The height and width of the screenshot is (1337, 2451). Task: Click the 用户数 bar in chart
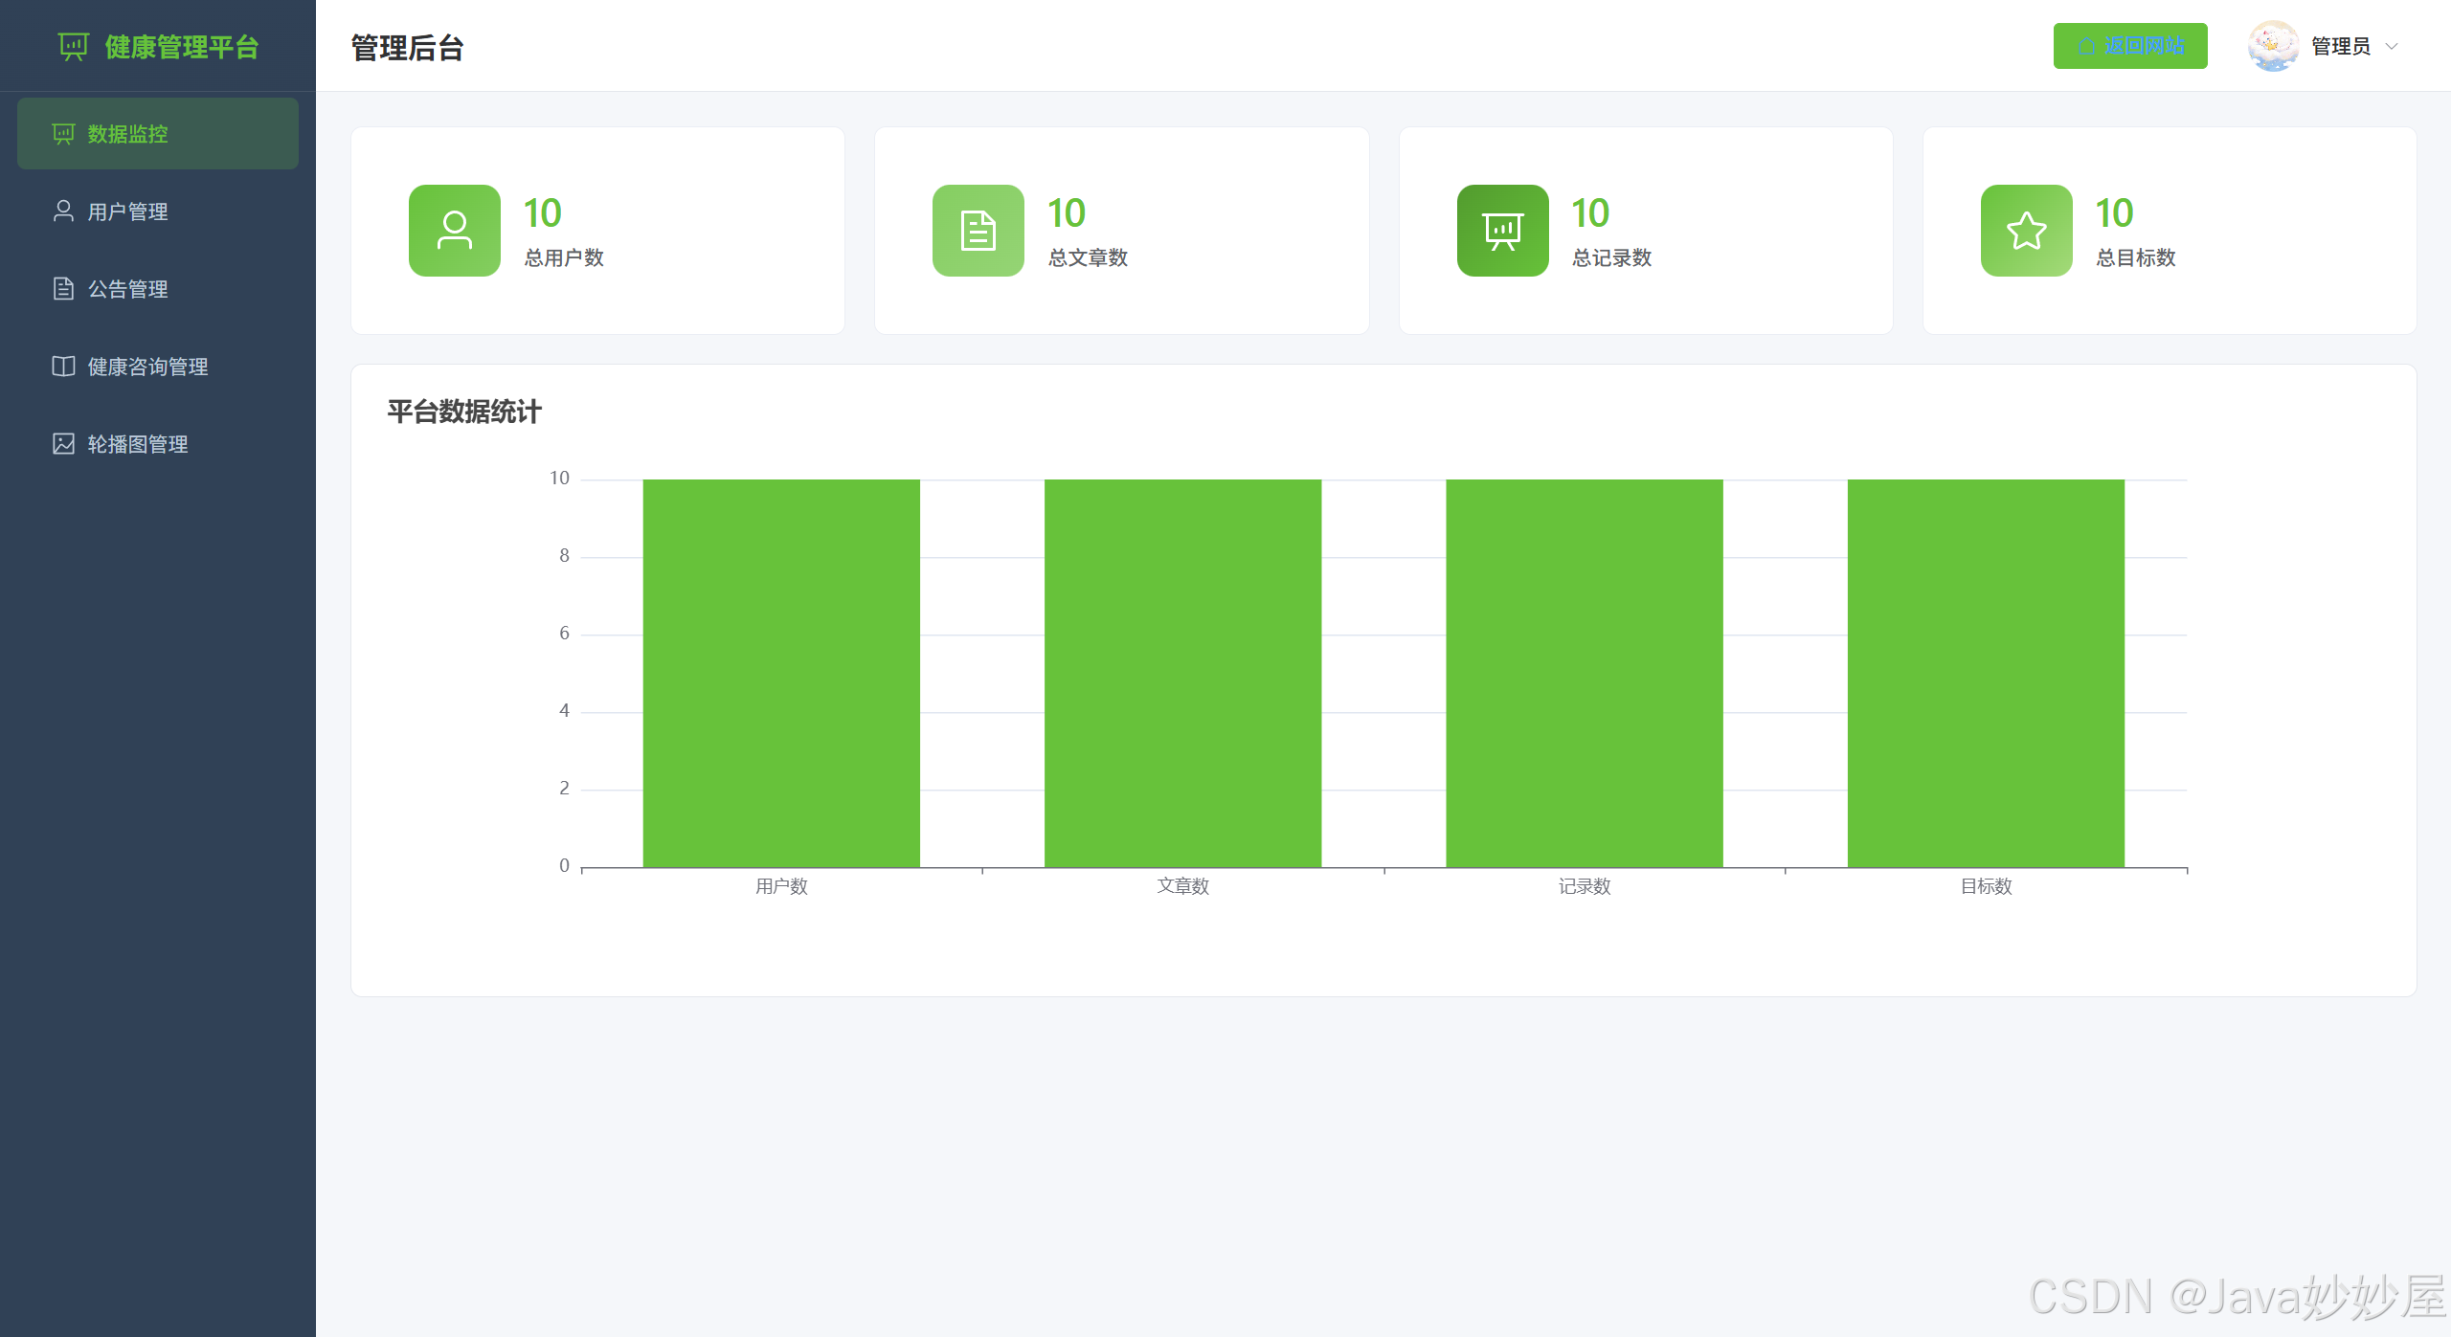[781, 673]
